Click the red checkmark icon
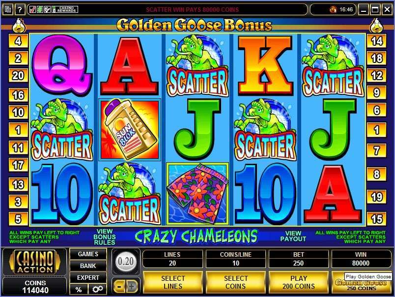Viewport: 395px width, 297px height. 32,9
